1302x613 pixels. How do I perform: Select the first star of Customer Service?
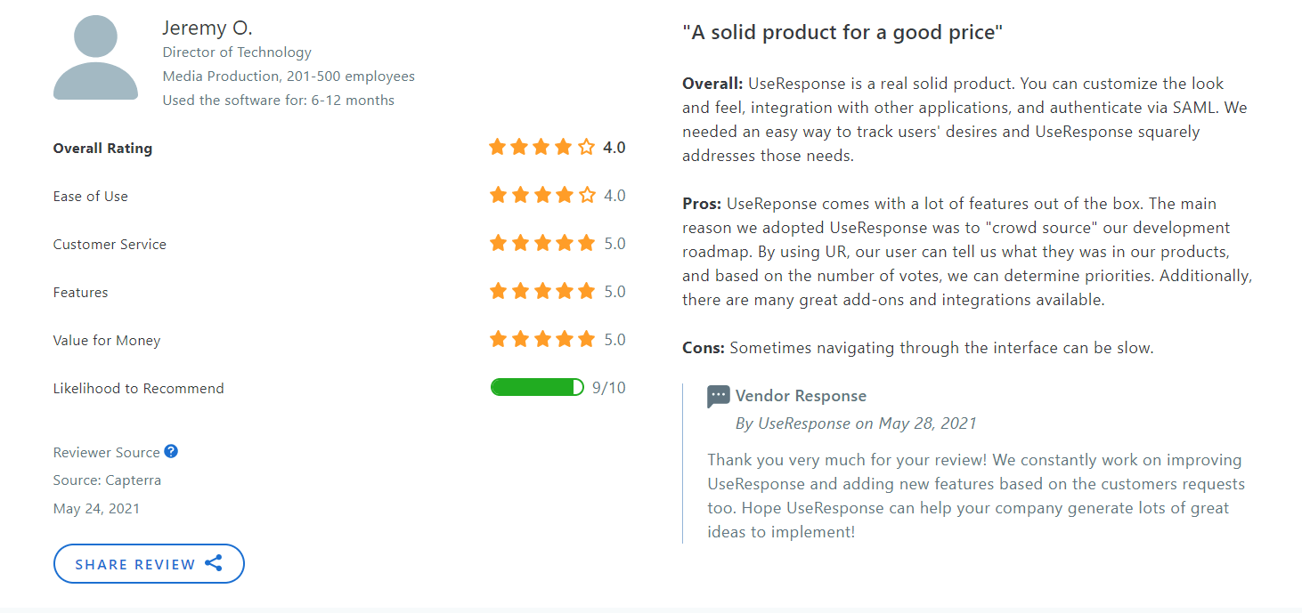498,243
